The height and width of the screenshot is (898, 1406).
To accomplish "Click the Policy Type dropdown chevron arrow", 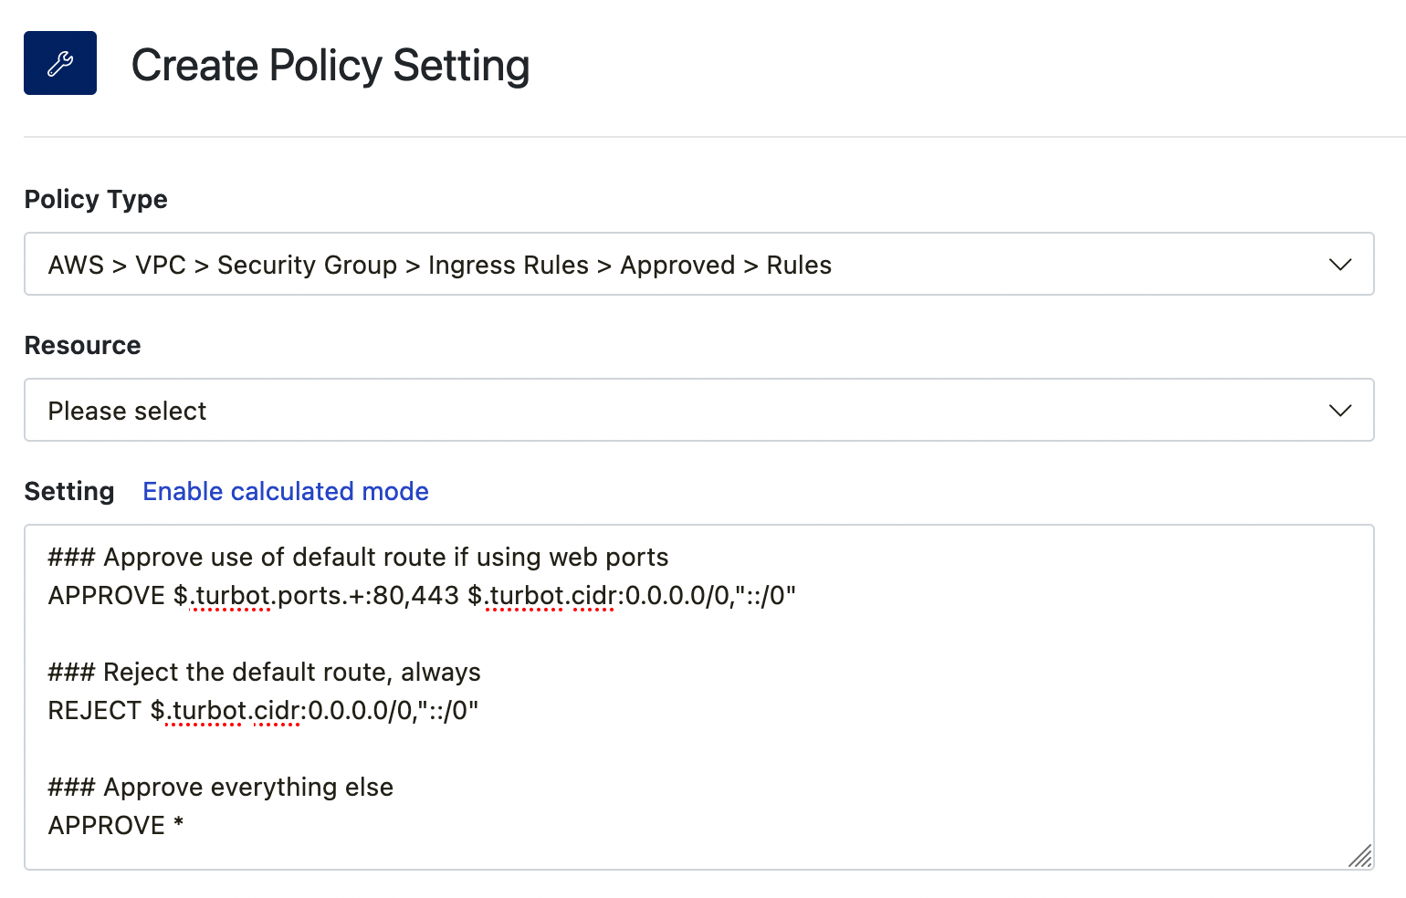I will click(x=1339, y=265).
